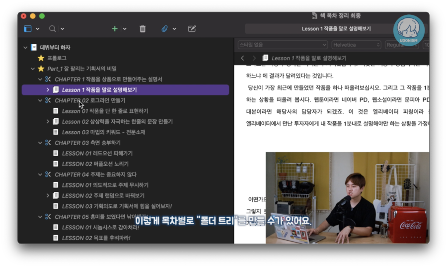The width and height of the screenshot is (447, 267).
Task: Click the scissors icon of CHAPTER 1
Action: (48, 79)
